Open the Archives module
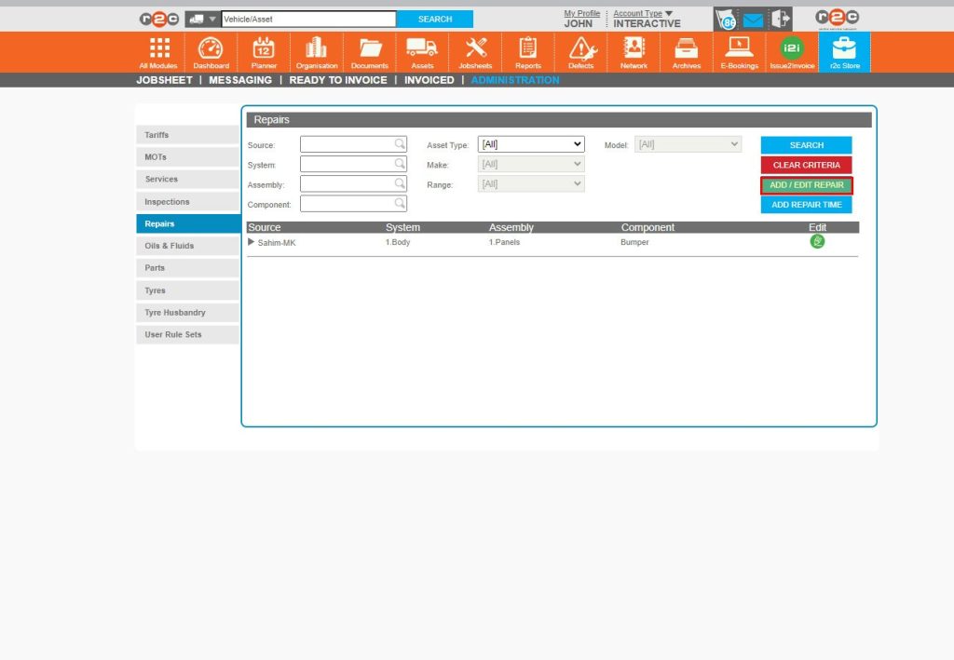The image size is (954, 660). (687, 53)
